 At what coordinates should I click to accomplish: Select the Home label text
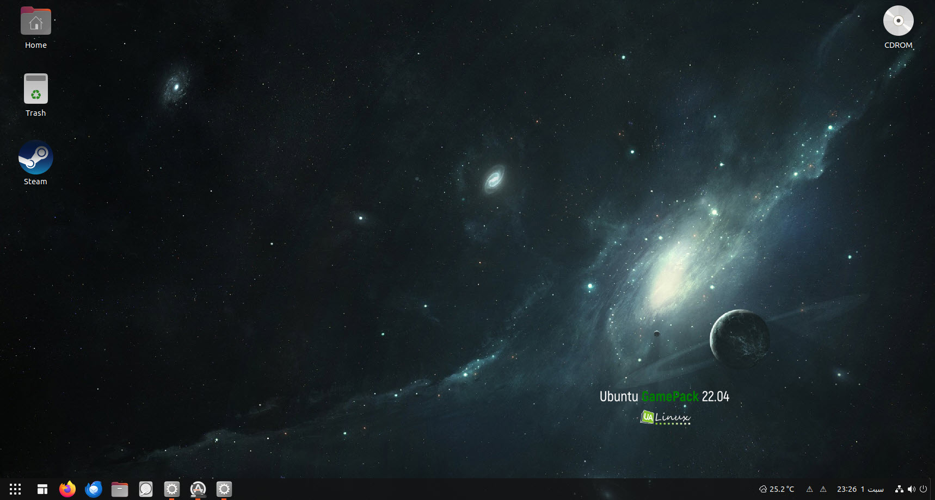click(36, 45)
